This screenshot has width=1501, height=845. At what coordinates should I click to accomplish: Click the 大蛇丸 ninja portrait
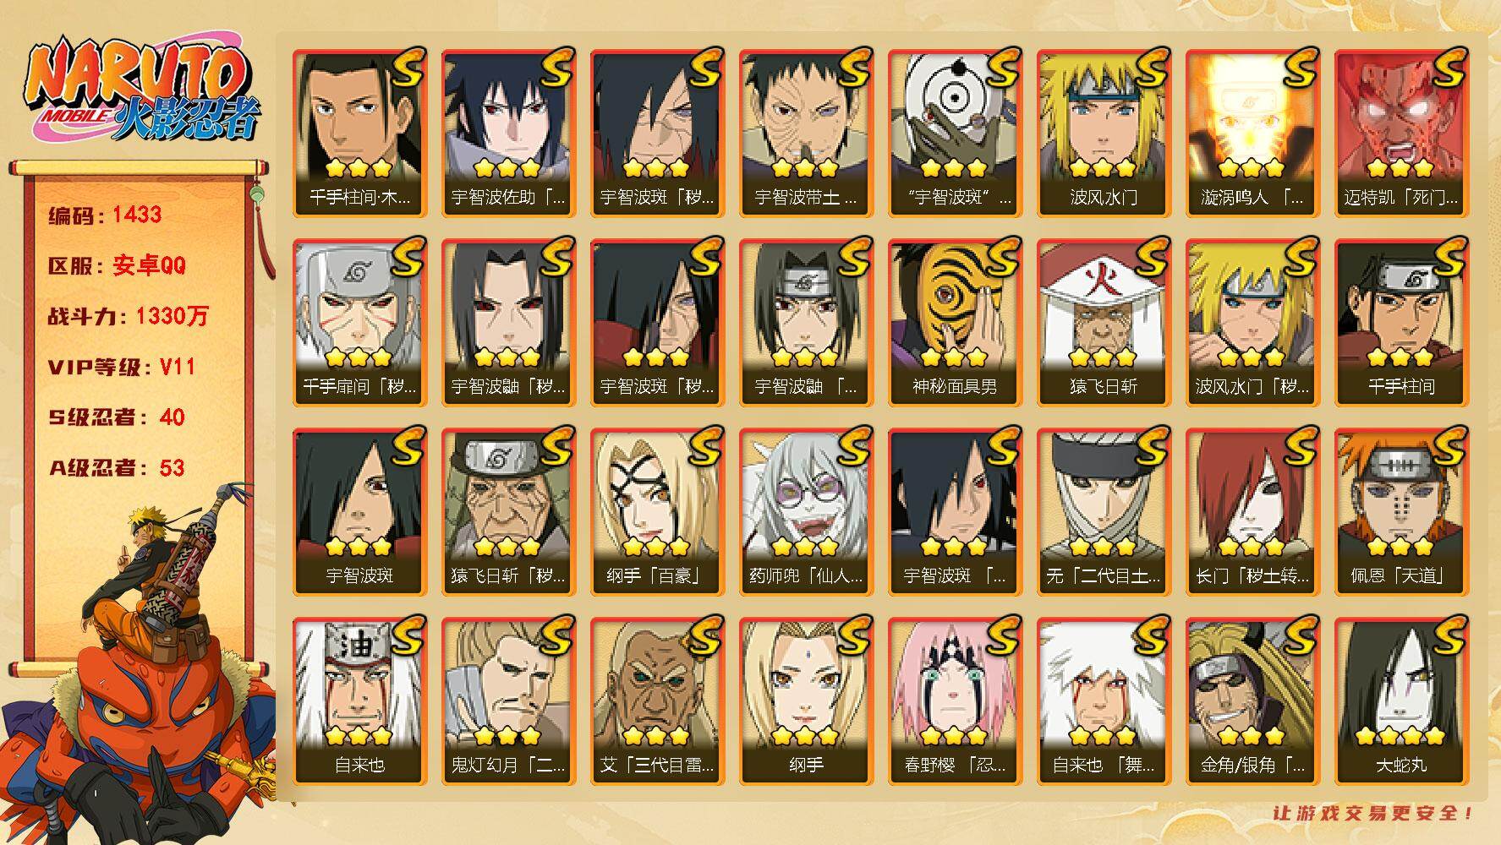(1401, 701)
